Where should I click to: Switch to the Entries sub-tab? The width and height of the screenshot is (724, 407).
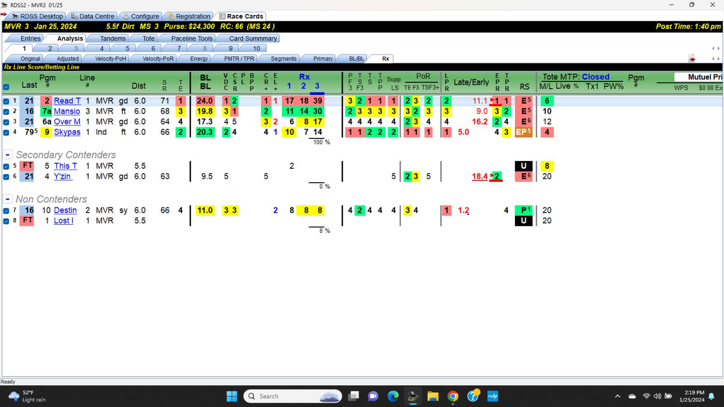pos(30,39)
